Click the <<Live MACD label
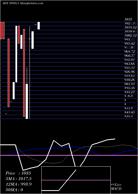The image size is (138, 194). click(x=116, y=187)
